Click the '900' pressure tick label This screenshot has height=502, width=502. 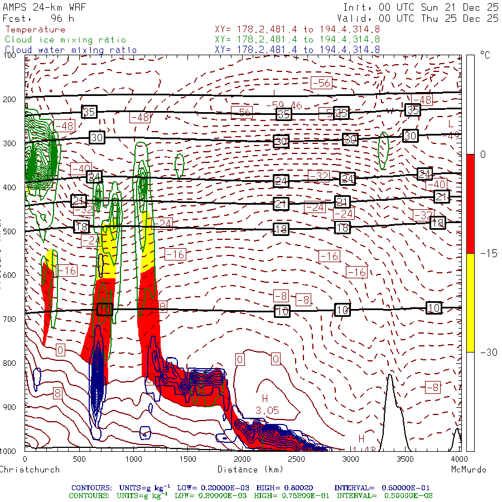click(x=9, y=407)
